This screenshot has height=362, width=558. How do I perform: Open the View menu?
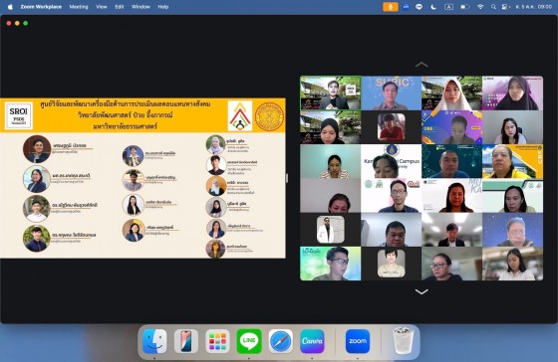click(102, 7)
